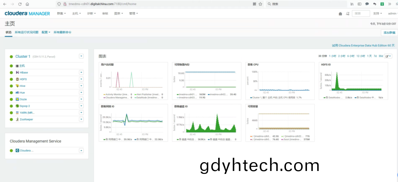Set chart range to 1 小时
This screenshot has width=398, height=182.
332,56
